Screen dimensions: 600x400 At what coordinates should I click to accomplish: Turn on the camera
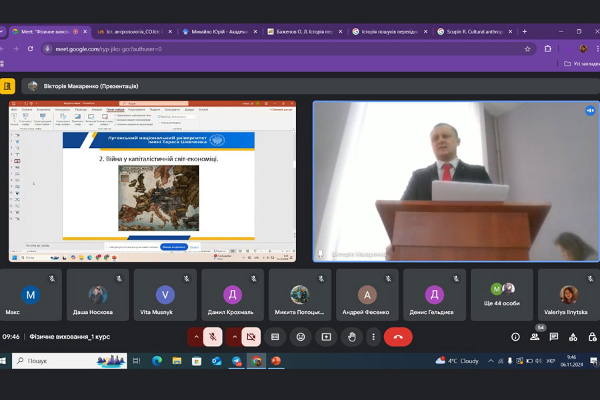(x=251, y=337)
